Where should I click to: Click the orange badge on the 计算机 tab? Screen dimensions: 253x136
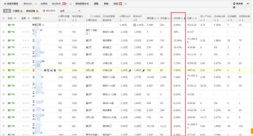click(x=21, y=11)
